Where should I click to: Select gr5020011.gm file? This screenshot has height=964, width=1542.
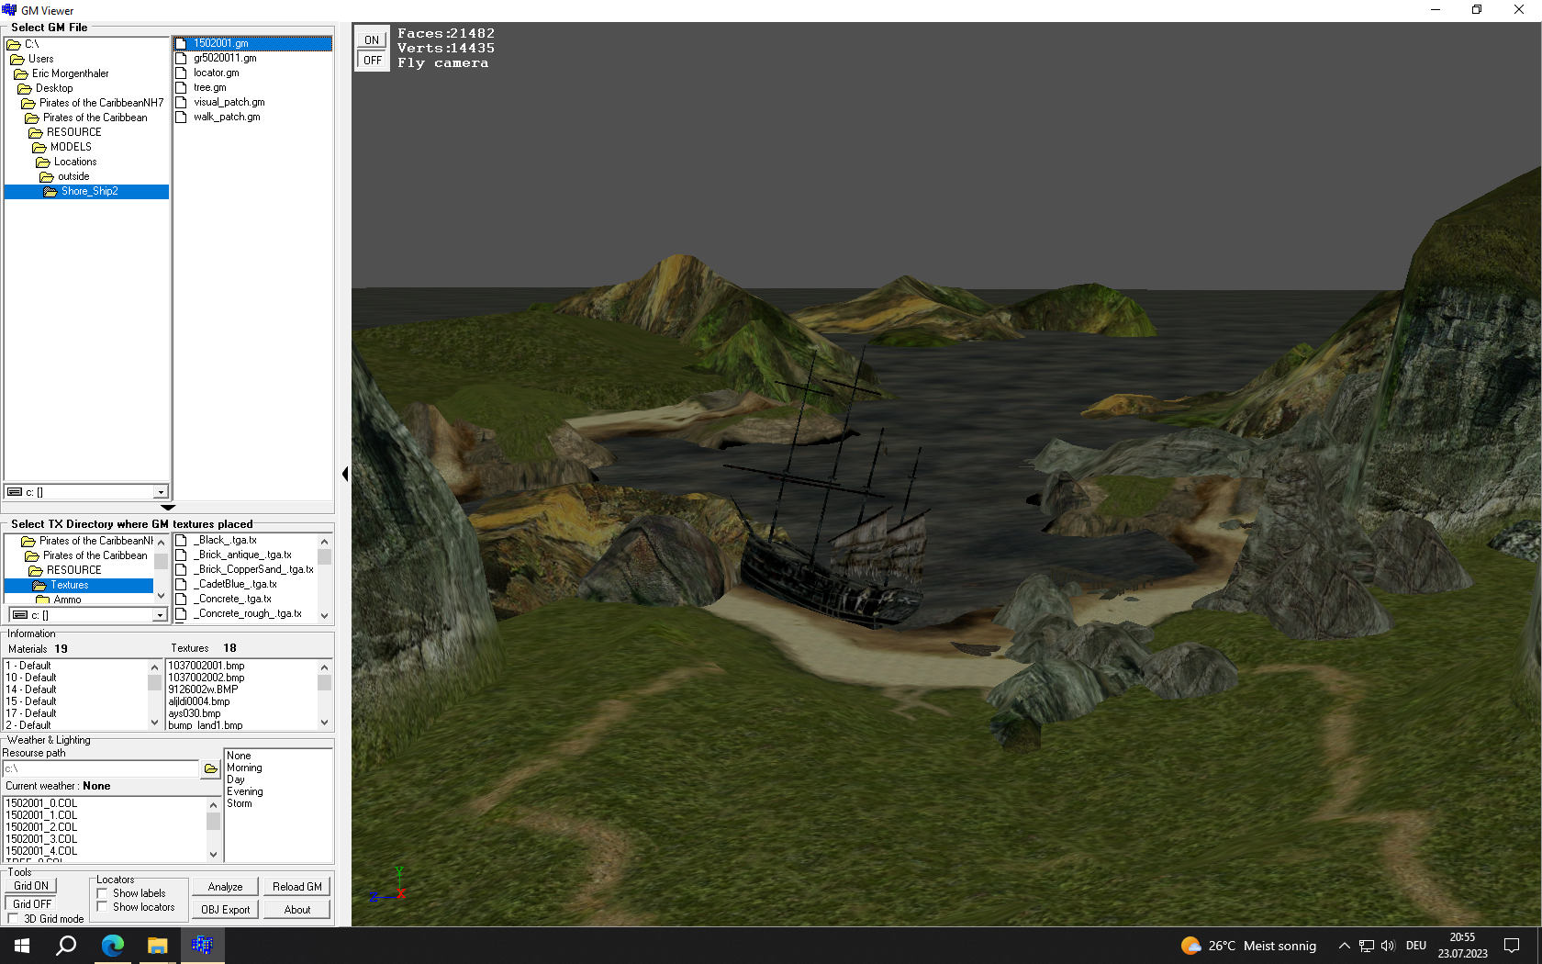(225, 58)
